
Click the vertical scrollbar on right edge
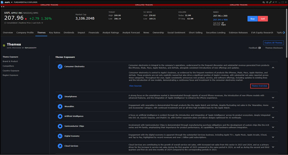[x=287, y=33]
